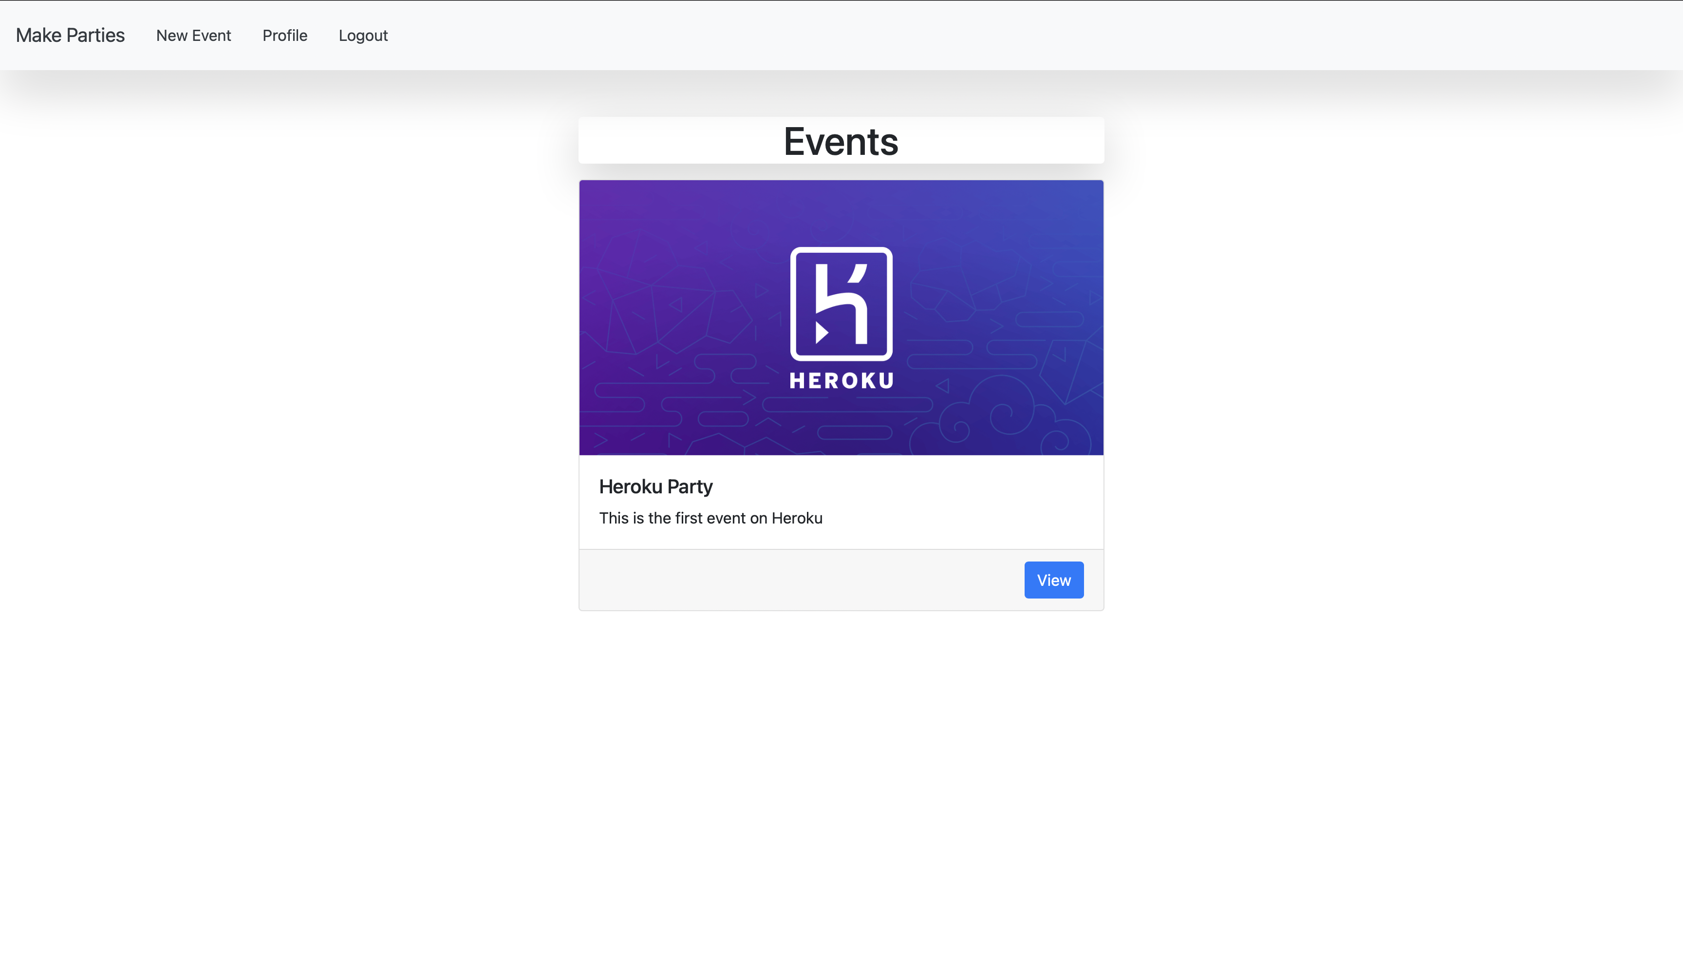Click the Heroku Party event title

point(655,487)
